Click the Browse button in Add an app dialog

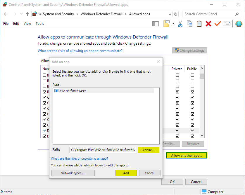[x=149, y=150]
